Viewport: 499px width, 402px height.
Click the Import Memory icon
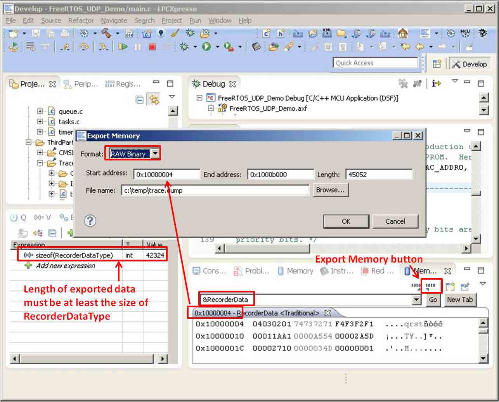(x=416, y=286)
